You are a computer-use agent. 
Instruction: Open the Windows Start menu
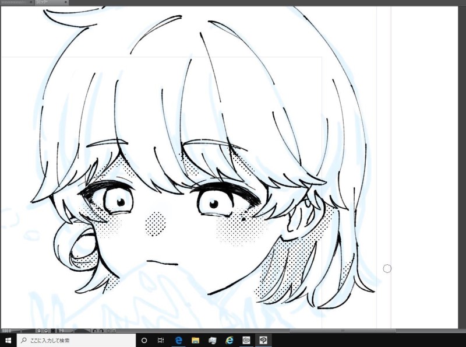(x=8, y=340)
